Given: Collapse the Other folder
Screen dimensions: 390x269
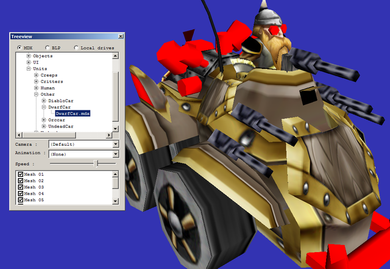Looking at the screenshot, I should pyautogui.click(x=37, y=95).
